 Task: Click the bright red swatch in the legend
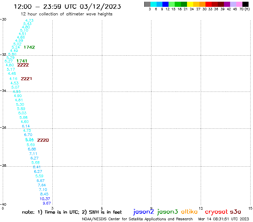pyautogui.click(x=209, y=4)
